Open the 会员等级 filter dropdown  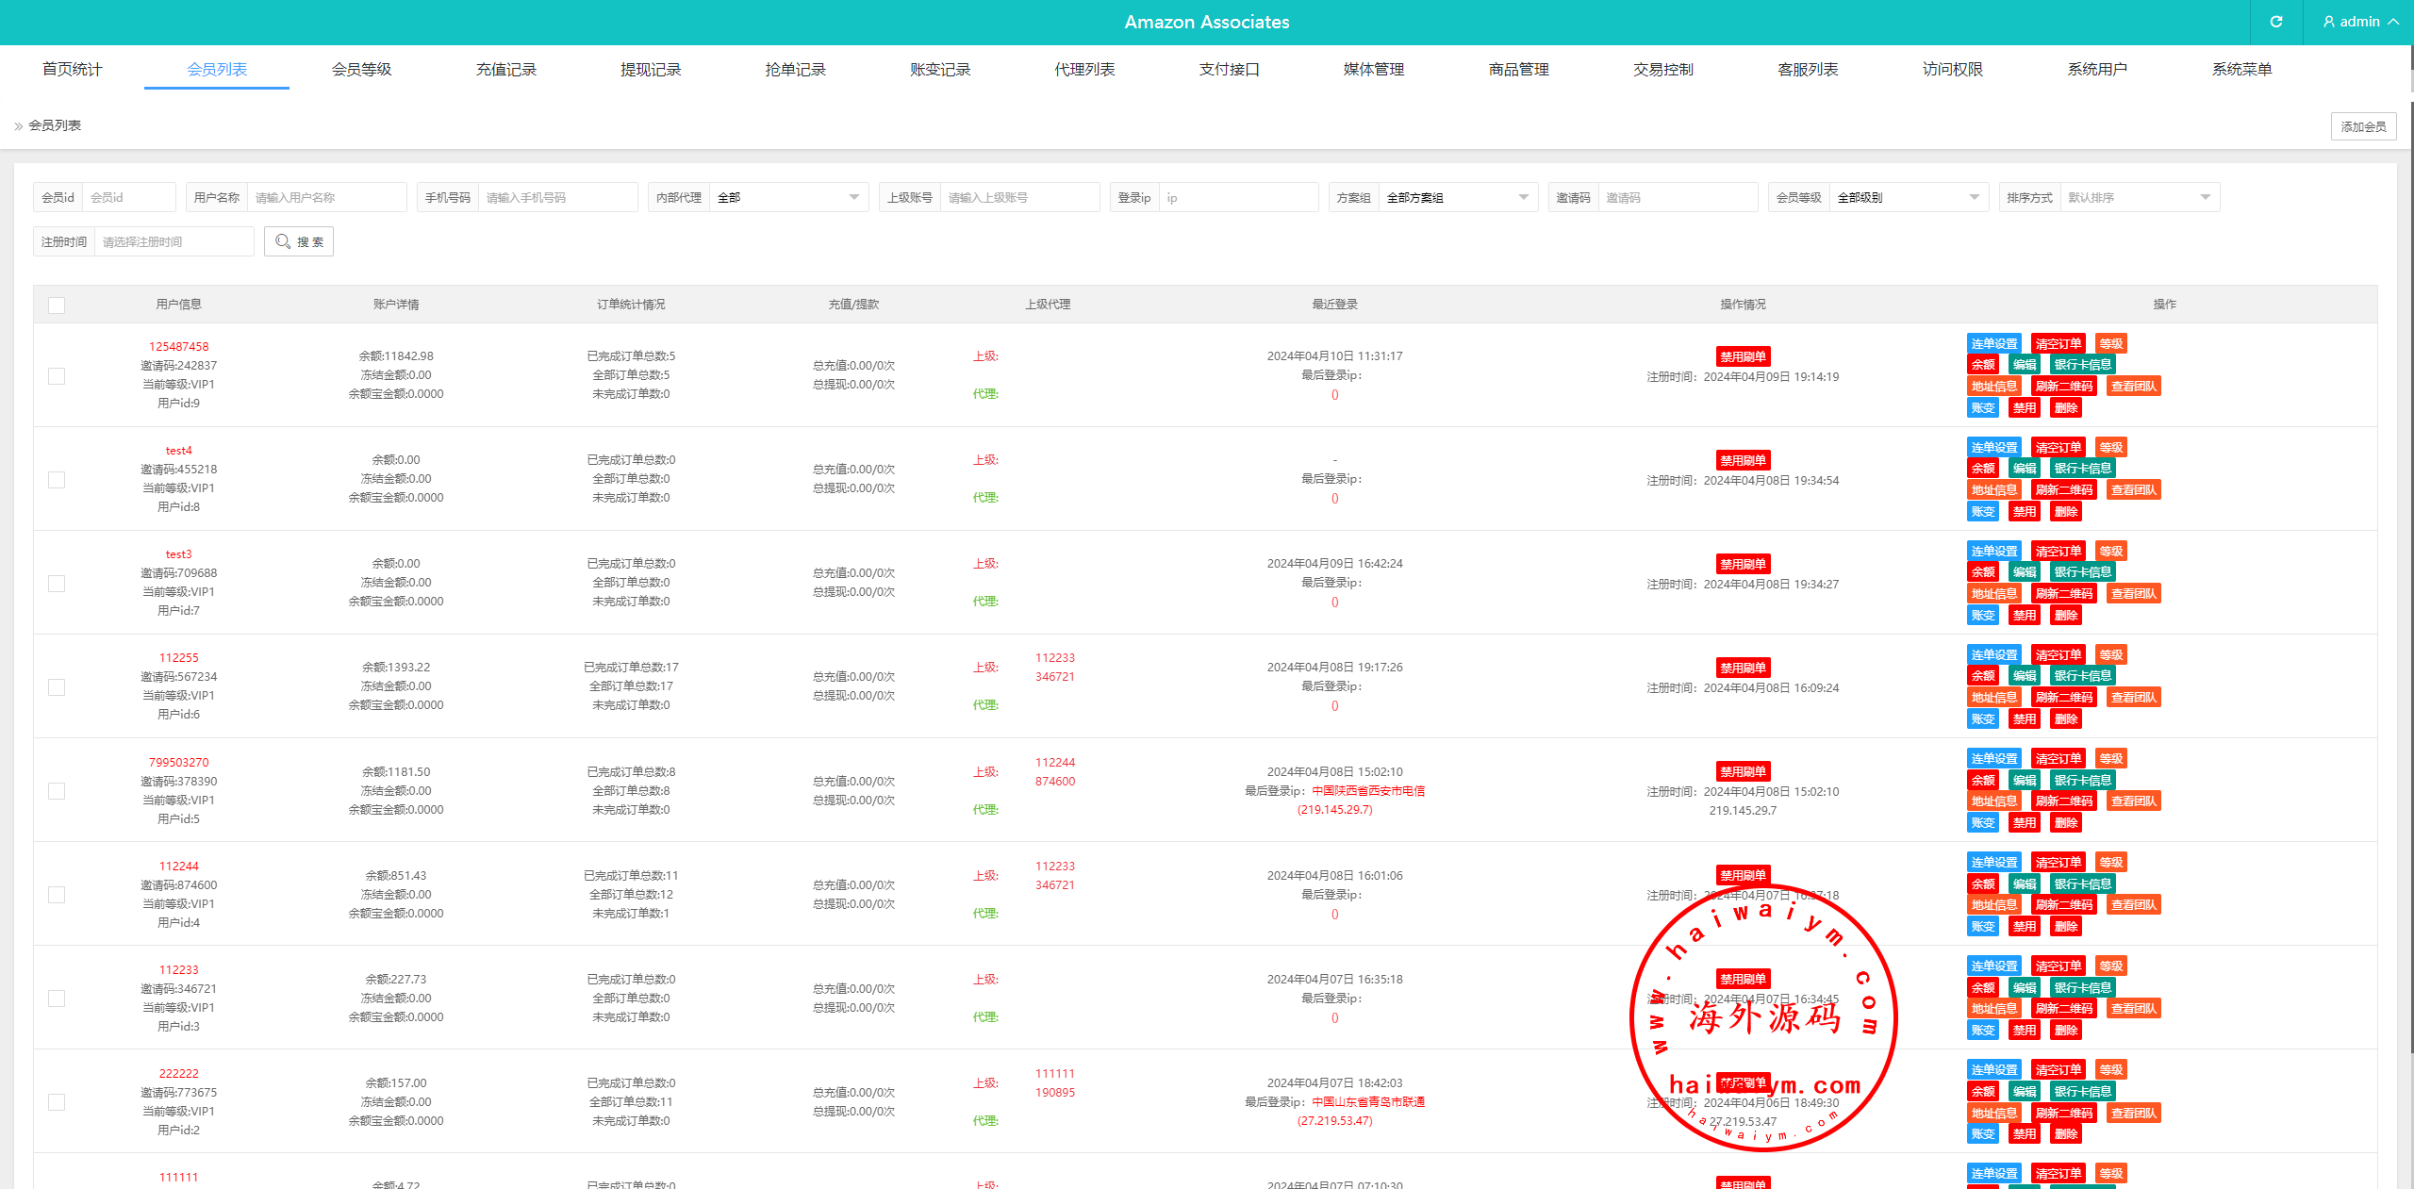pos(1908,198)
